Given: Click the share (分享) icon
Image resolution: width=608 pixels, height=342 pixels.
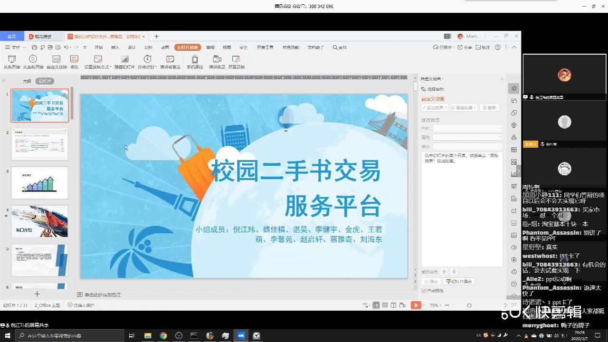Looking at the screenshot, I should [465, 47].
